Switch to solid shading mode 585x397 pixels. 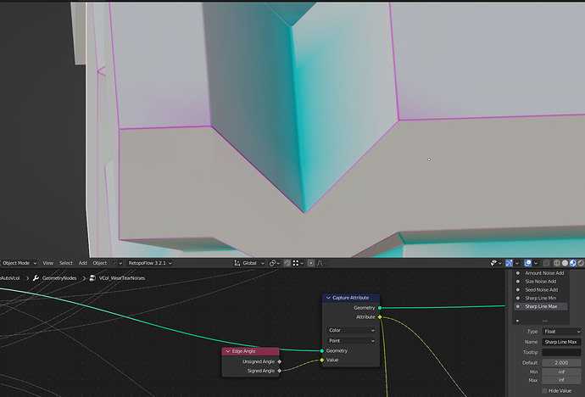click(x=565, y=263)
